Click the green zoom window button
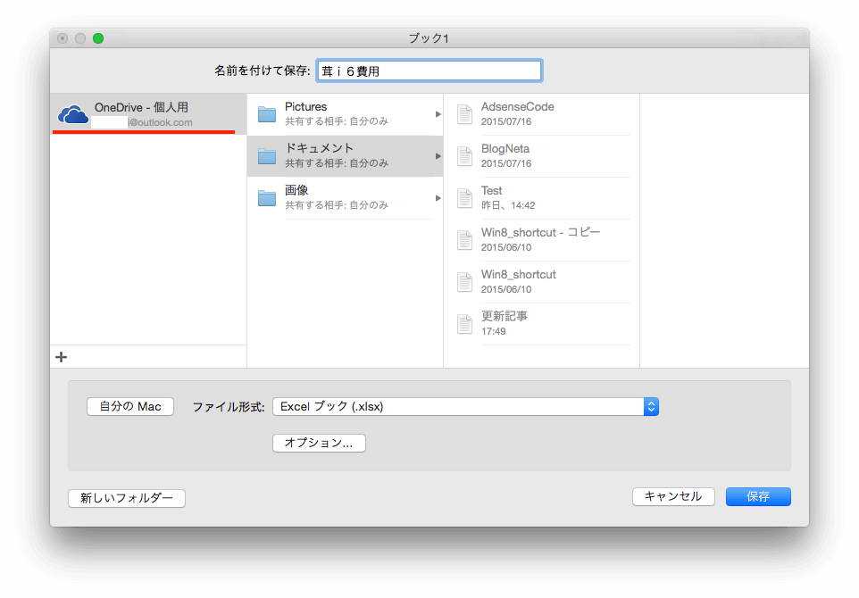This screenshot has width=859, height=598. click(98, 38)
